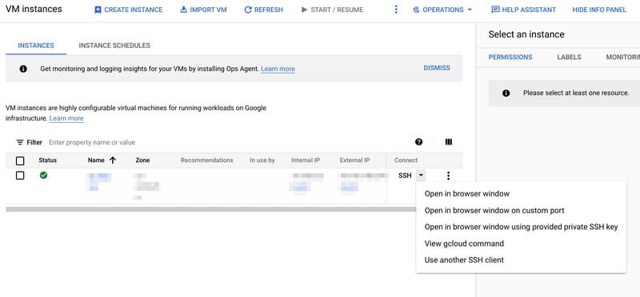This screenshot has height=297, width=640.
Task: Open the instance row's three-dot actions menu
Action: tap(448, 176)
